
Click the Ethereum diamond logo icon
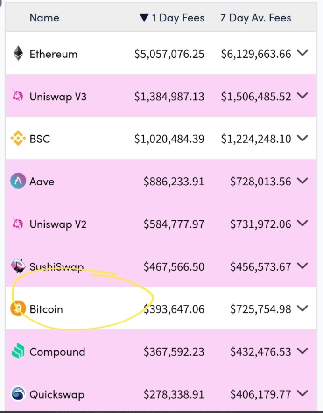tap(18, 54)
